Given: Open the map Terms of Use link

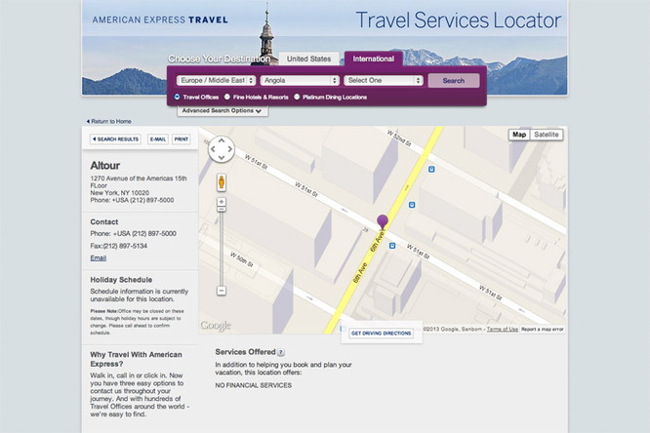Looking at the screenshot, I should [502, 329].
